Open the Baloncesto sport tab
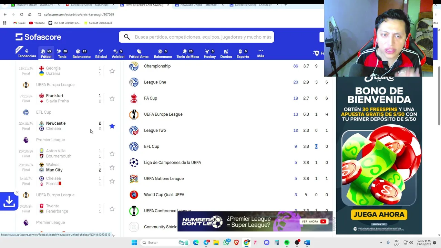The width and height of the screenshot is (441, 248). (x=82, y=53)
